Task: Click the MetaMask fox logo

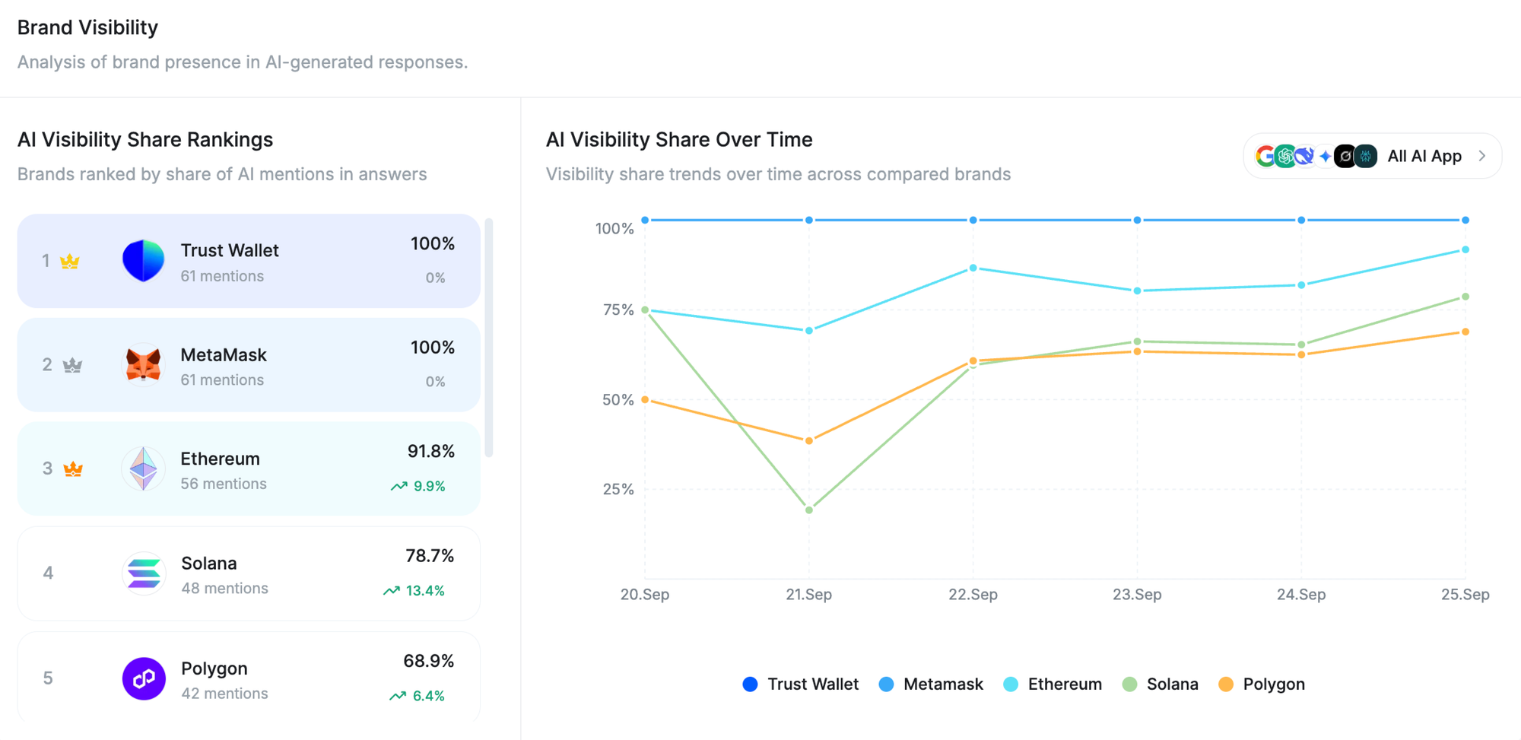Action: (x=143, y=365)
